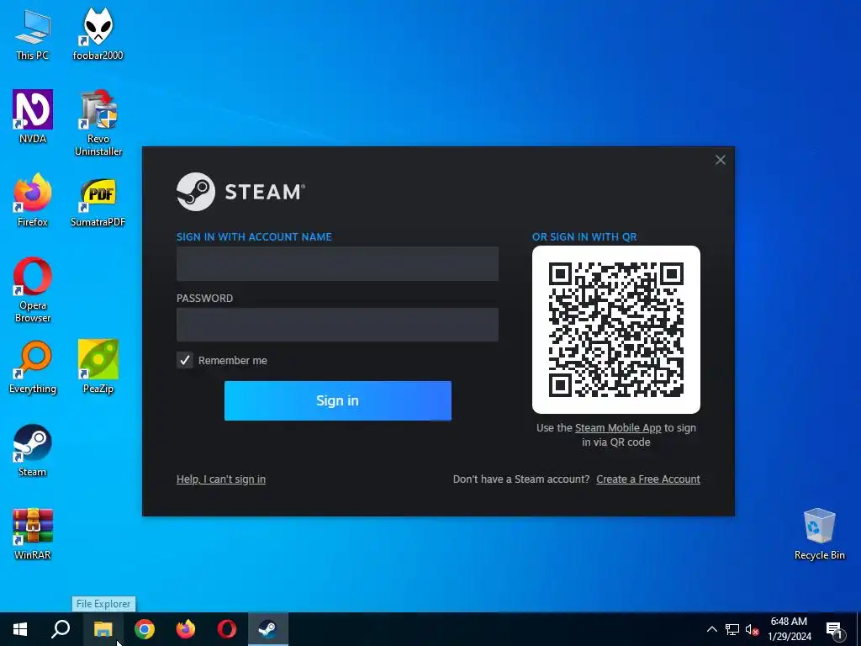The width and height of the screenshot is (861, 646).
Task: Select the Steam desktop shortcut
Action: tap(33, 450)
